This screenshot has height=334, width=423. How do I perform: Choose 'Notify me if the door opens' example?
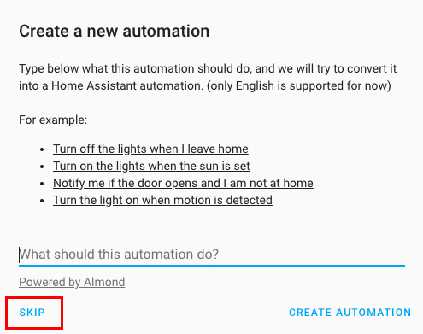click(183, 183)
